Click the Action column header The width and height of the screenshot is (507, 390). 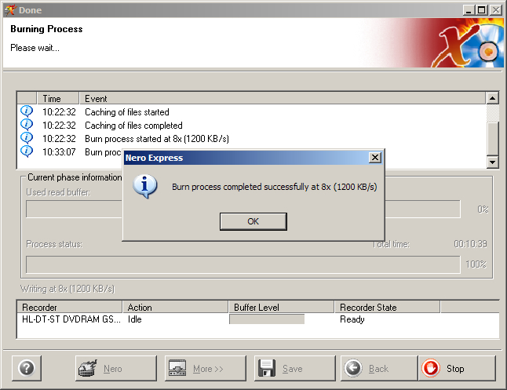176,308
